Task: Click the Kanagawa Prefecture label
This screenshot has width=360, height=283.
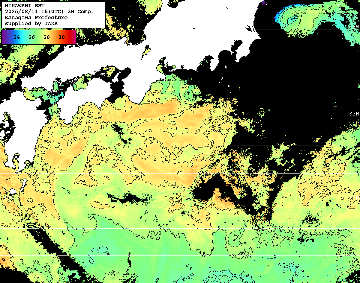Action: point(36,18)
